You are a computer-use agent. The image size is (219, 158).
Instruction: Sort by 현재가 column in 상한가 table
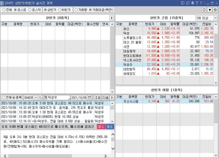pyautogui.click(x=35, y=24)
